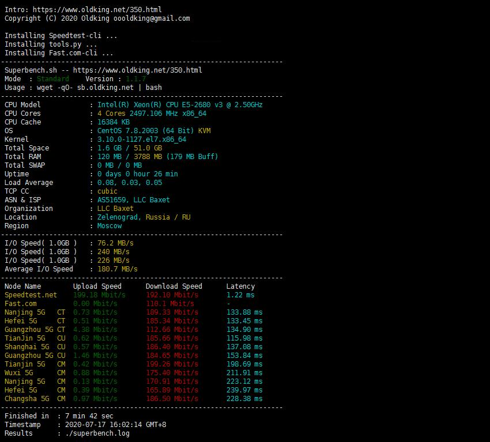This screenshot has width=490, height=442.
Task: Click the Superbench.sh oldking.net link
Action: point(138,70)
